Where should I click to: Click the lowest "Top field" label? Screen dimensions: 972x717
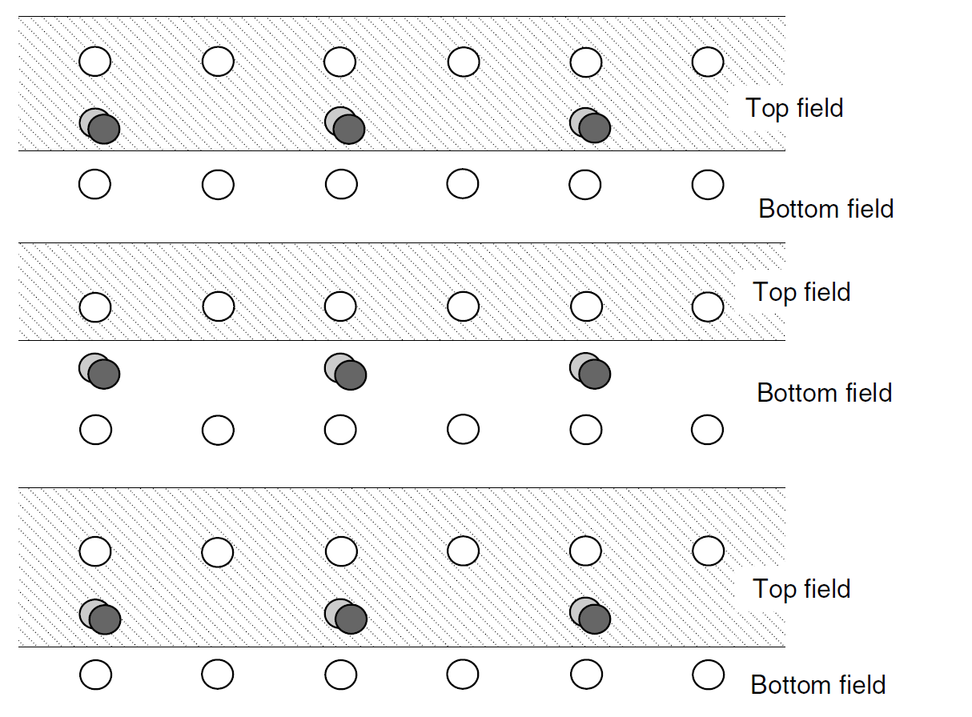(x=801, y=589)
